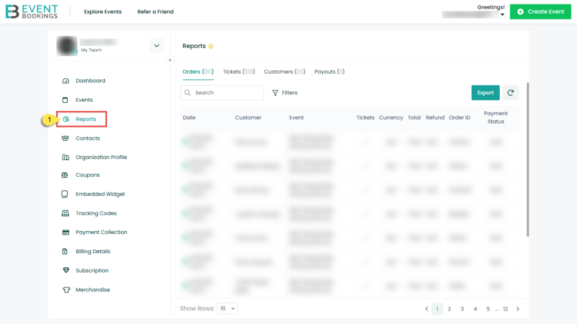Click the Customer column header
Image resolution: width=577 pixels, height=324 pixels.
coord(248,118)
